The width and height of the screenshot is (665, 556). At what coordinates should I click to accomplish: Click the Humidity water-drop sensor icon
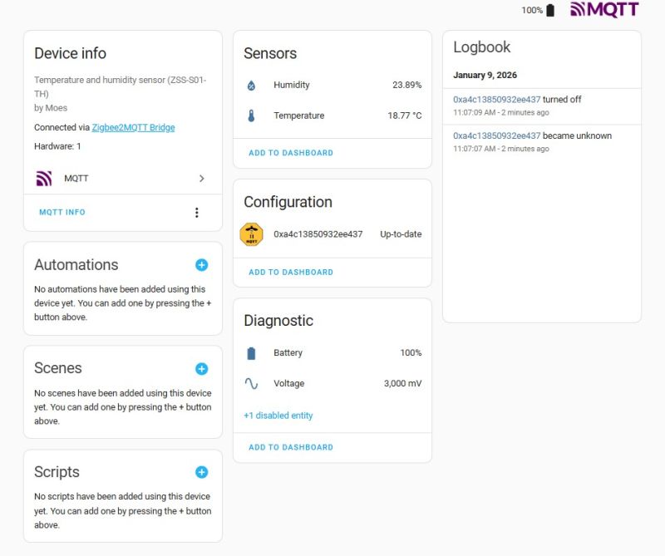pyautogui.click(x=251, y=86)
